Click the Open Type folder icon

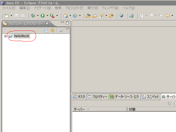pyautogui.click(x=88, y=16)
